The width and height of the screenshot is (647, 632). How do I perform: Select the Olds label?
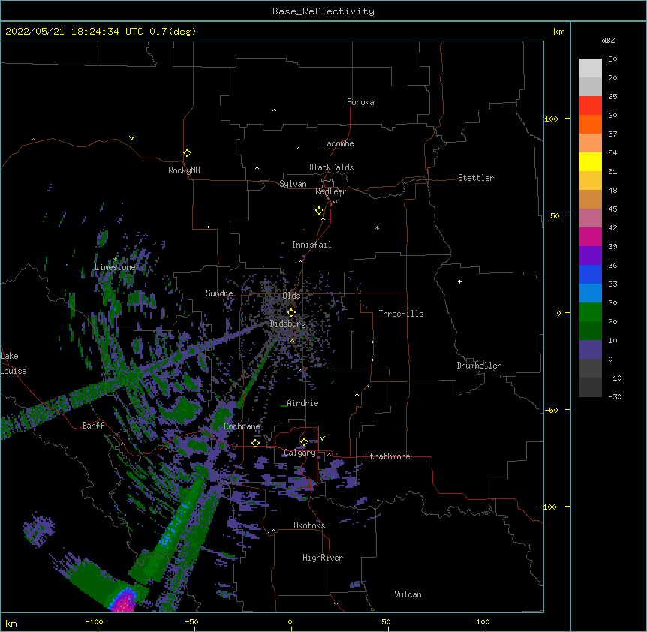click(291, 296)
